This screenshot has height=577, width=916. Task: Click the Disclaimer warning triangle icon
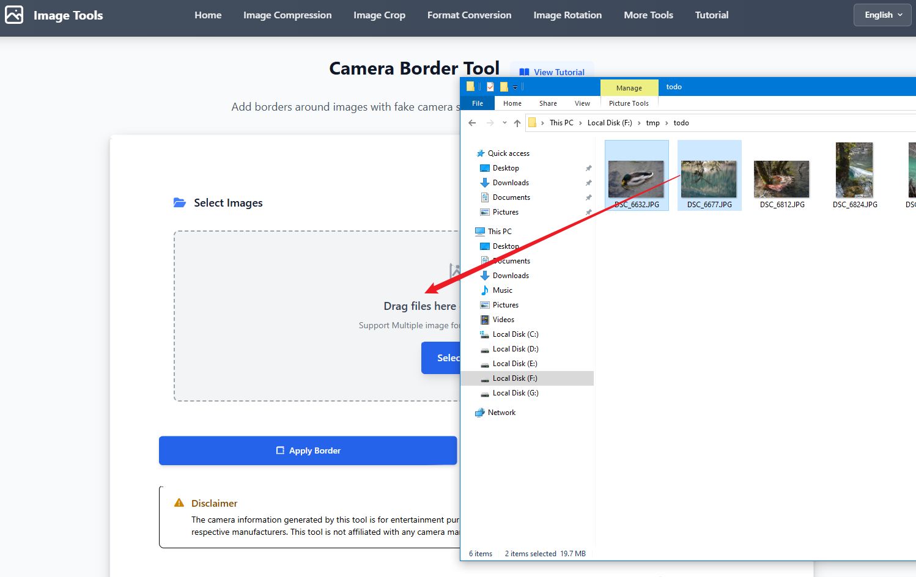point(179,503)
